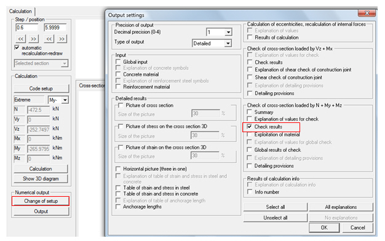Enable Table of strain and stress in steel

[x=118, y=188]
